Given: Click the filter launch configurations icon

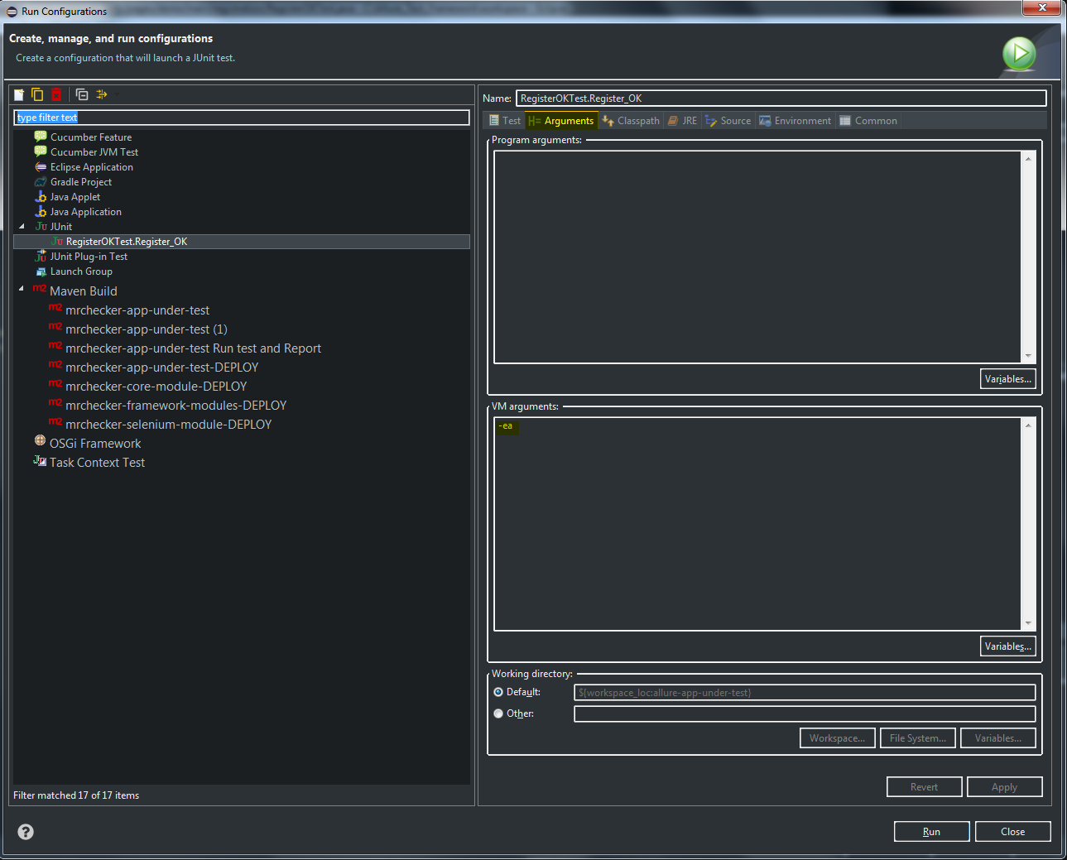Looking at the screenshot, I should point(102,94).
